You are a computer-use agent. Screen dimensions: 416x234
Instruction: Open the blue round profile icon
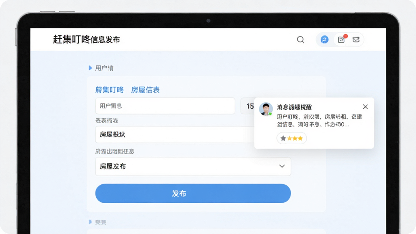tap(325, 39)
